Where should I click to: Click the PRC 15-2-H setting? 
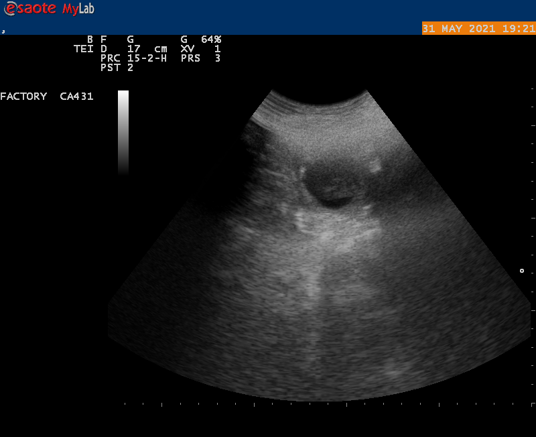133,58
